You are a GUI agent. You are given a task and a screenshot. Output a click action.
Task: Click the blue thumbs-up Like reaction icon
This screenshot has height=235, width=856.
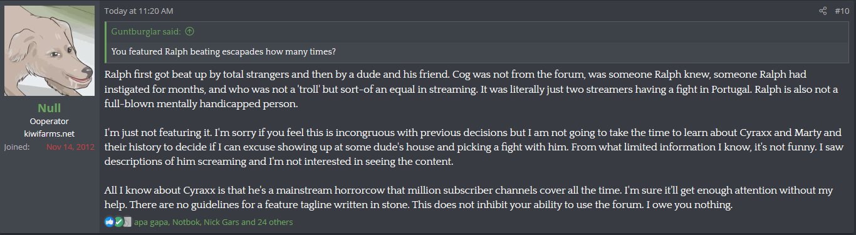tap(110, 222)
